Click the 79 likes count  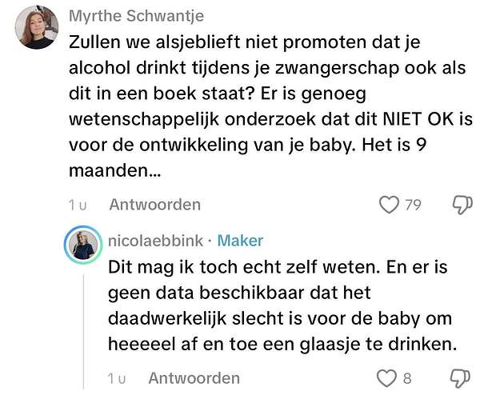click(413, 205)
